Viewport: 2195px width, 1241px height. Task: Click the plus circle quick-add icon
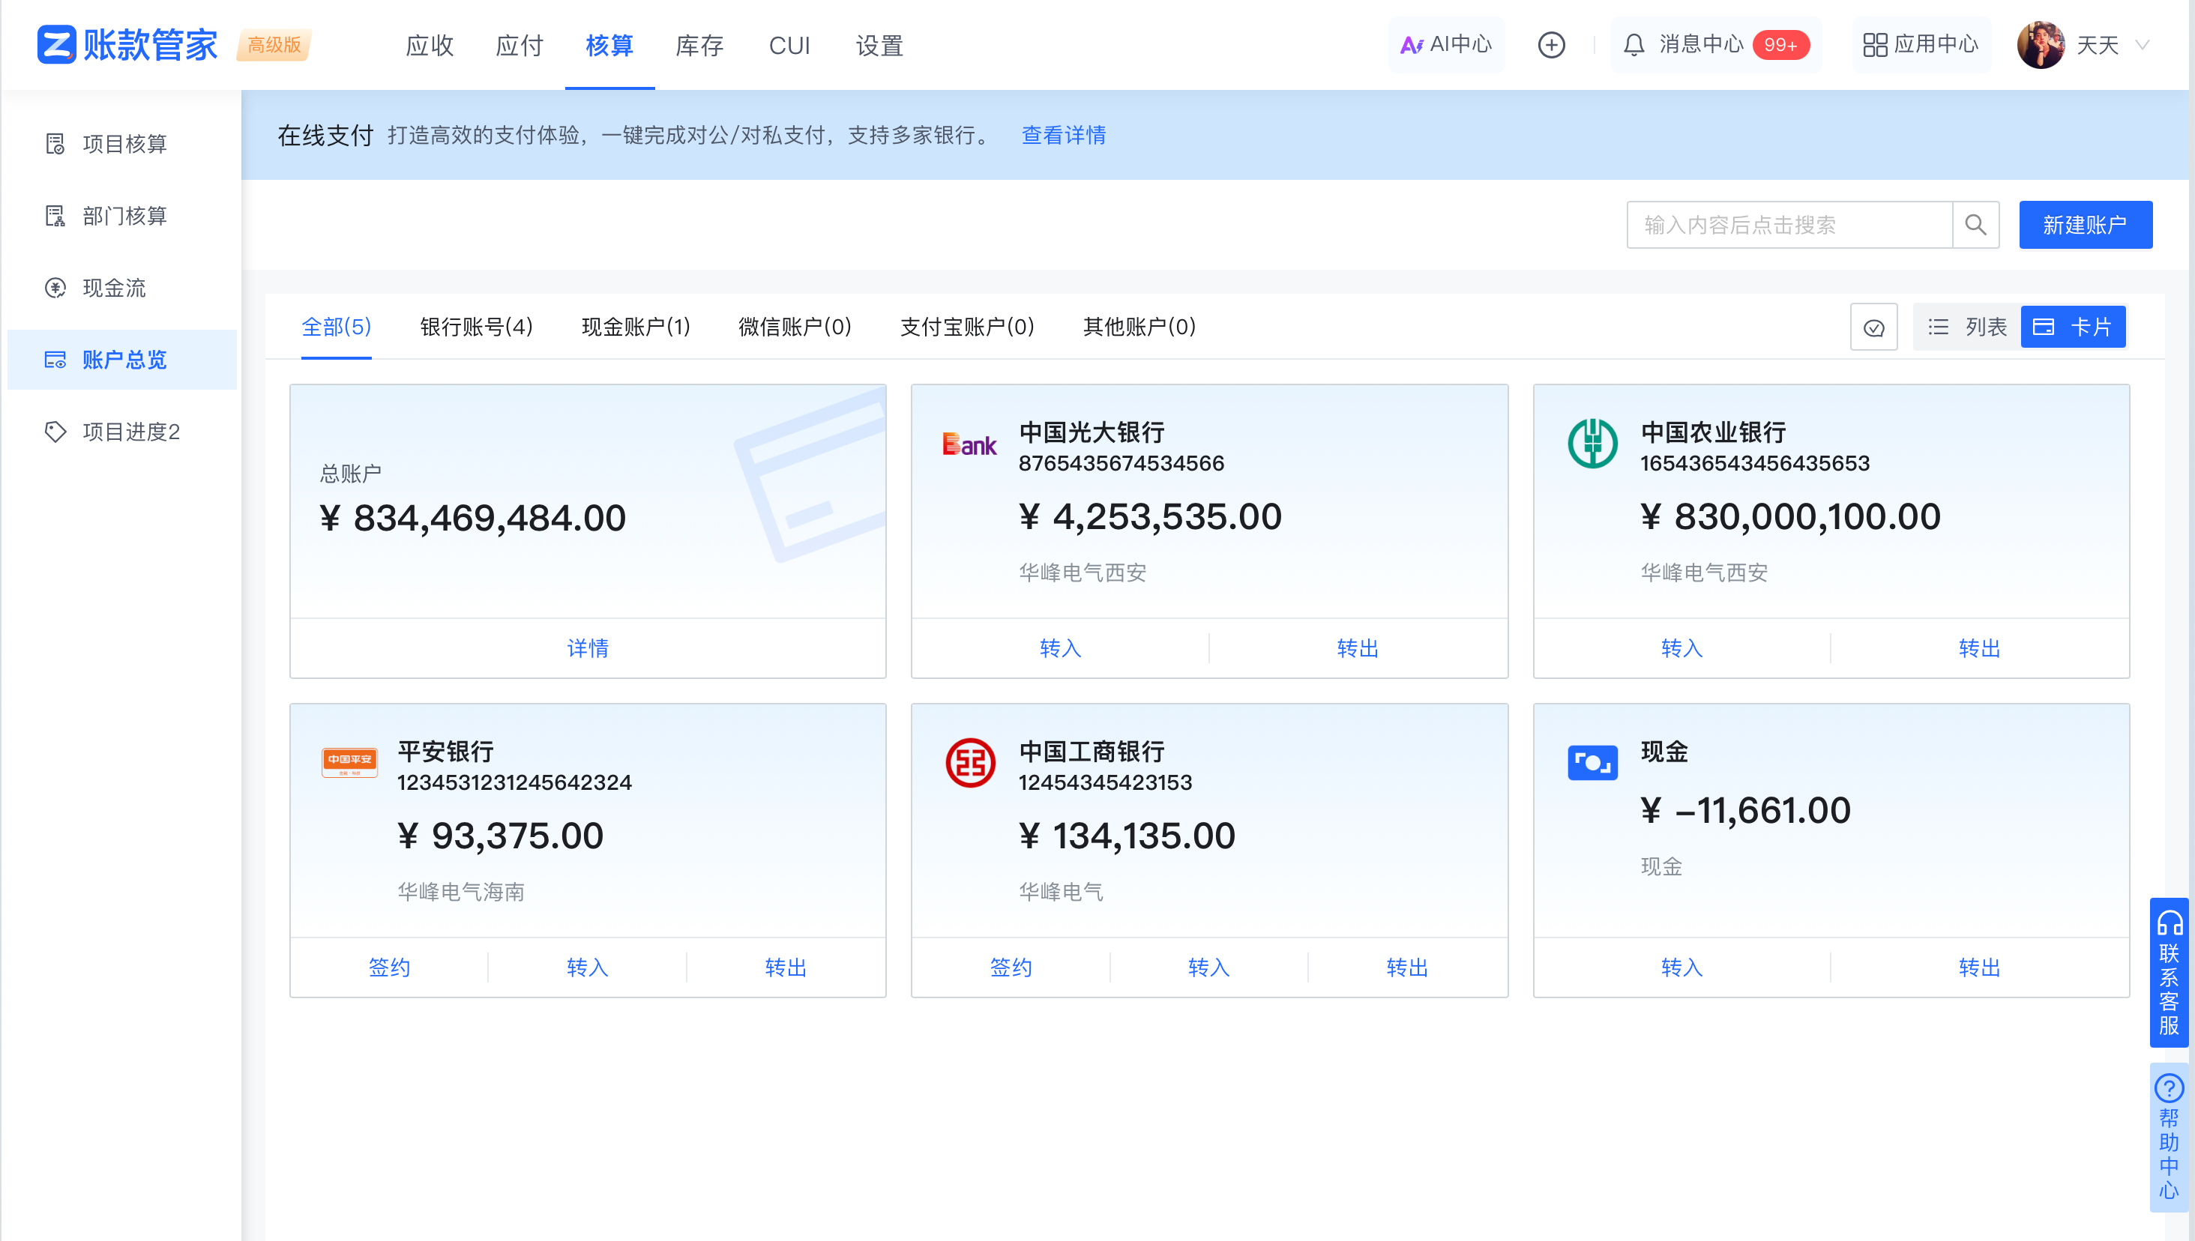(x=1550, y=45)
